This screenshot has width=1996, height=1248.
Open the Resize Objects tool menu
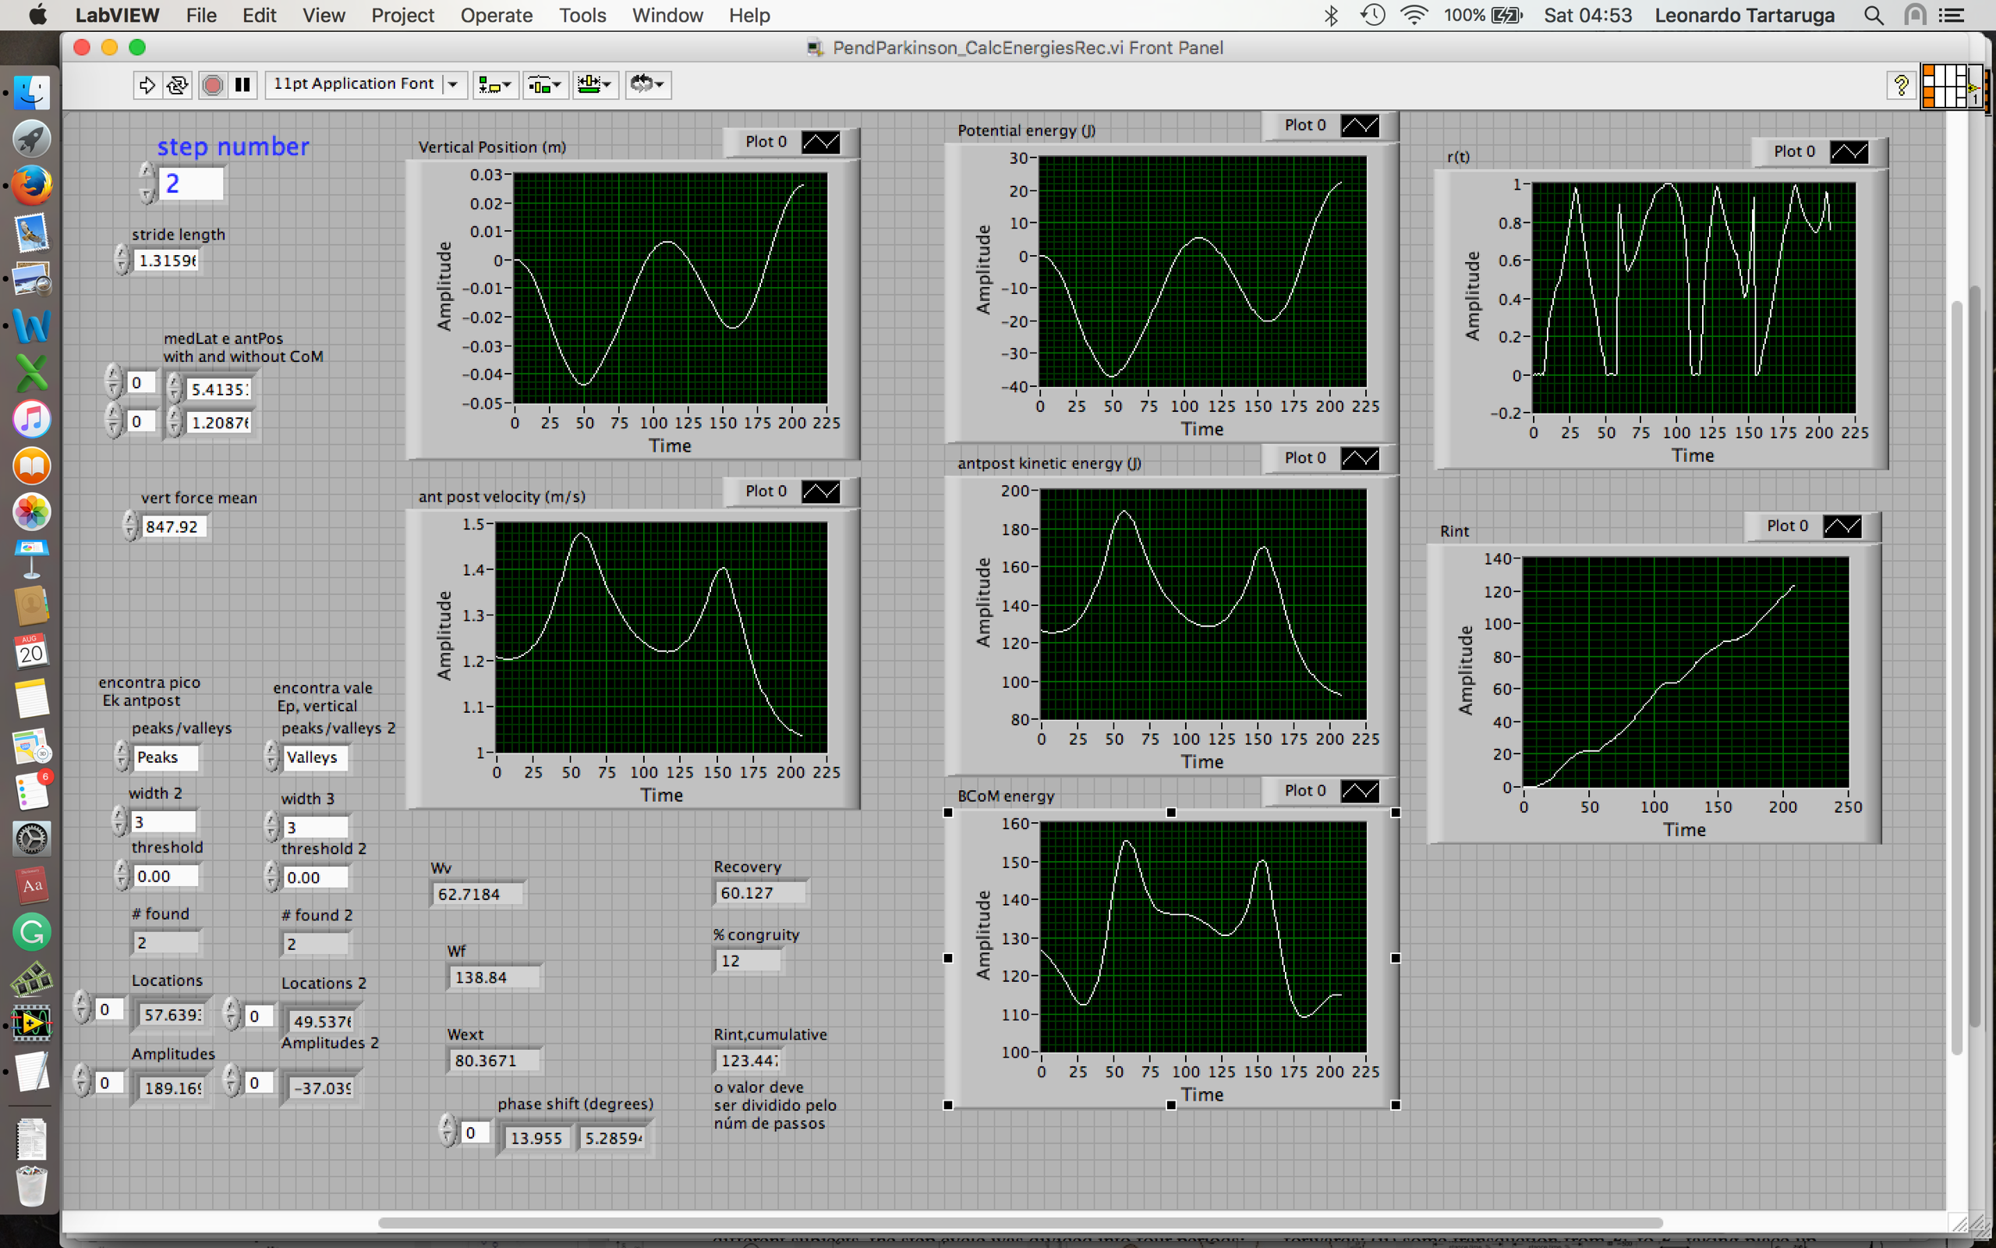pos(595,84)
